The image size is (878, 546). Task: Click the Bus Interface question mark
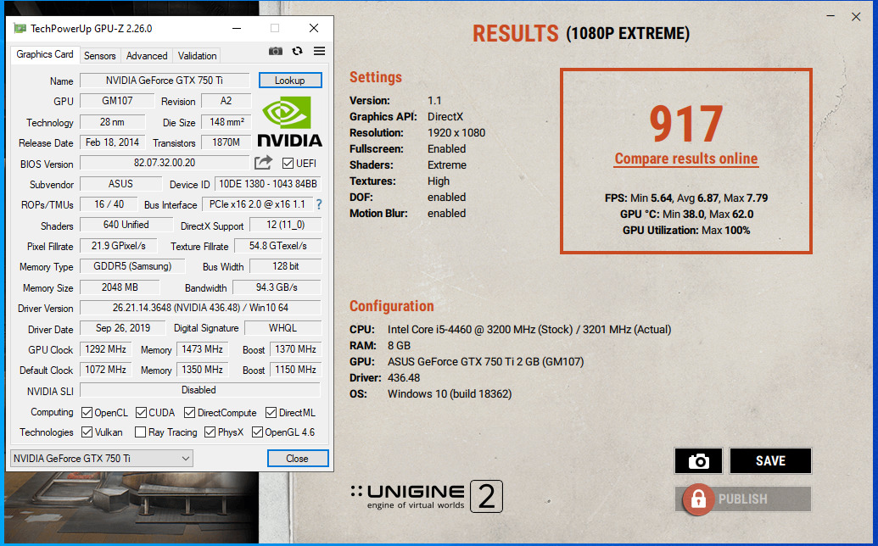(x=319, y=205)
